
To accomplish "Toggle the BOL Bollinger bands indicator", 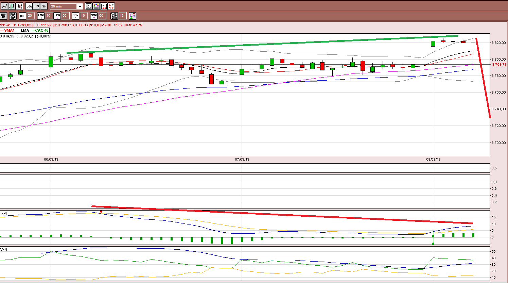I will pos(22,16).
